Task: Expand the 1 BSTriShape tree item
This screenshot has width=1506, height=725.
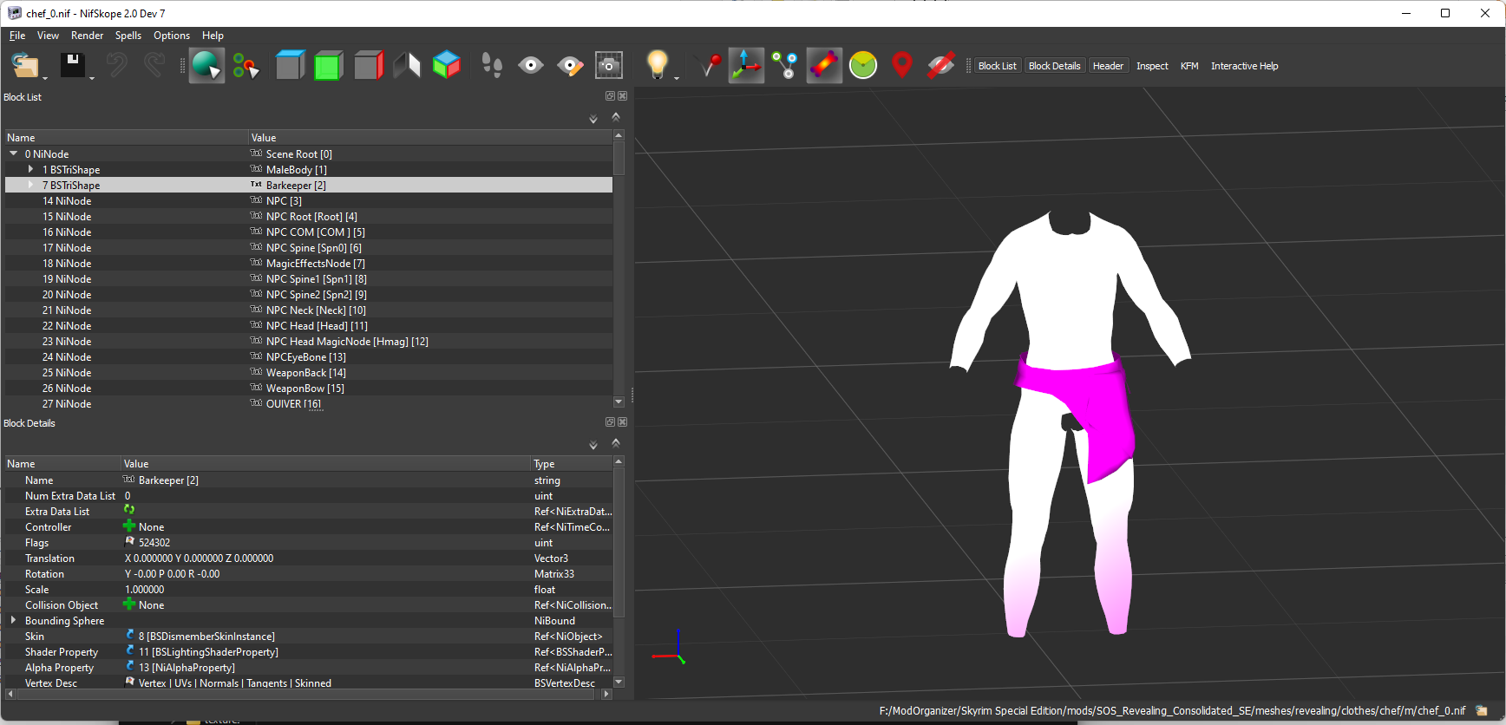Action: point(30,169)
